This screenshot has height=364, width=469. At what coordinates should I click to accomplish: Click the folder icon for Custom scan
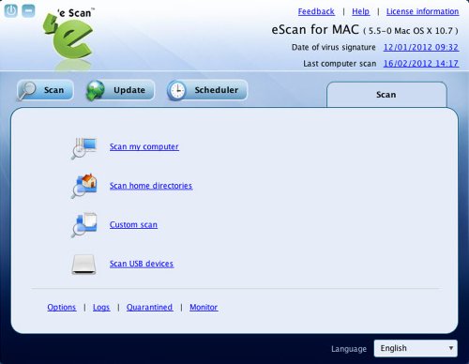[83, 225]
